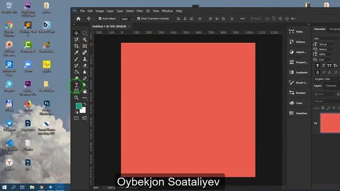The width and height of the screenshot is (340, 191).
Task: Select the Blur tool
Action: pos(84,72)
